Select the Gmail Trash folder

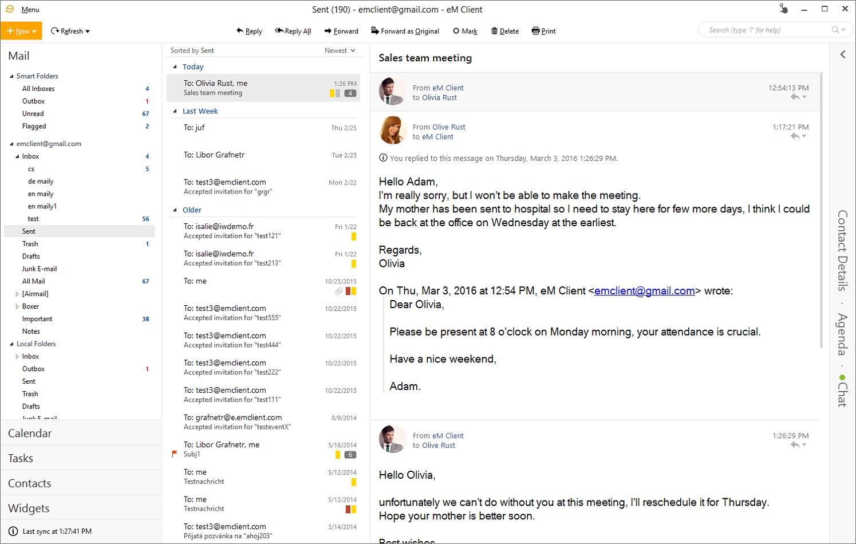point(30,244)
